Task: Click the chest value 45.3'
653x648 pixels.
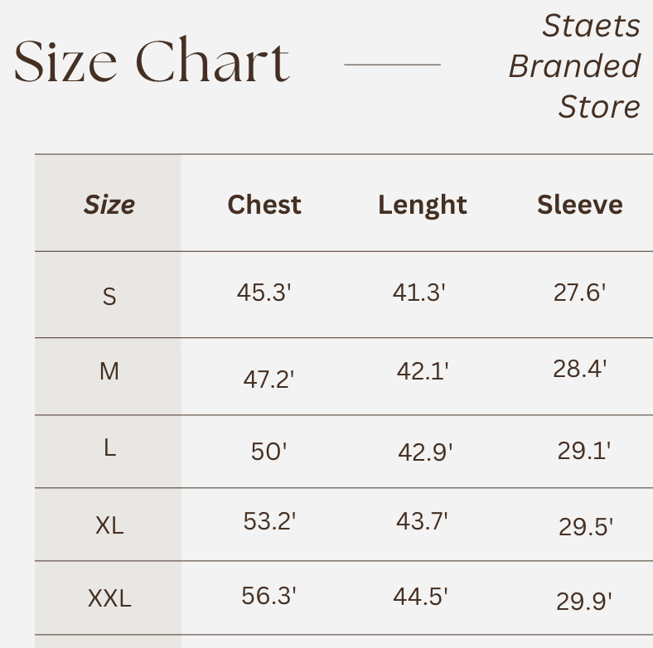Action: (264, 293)
